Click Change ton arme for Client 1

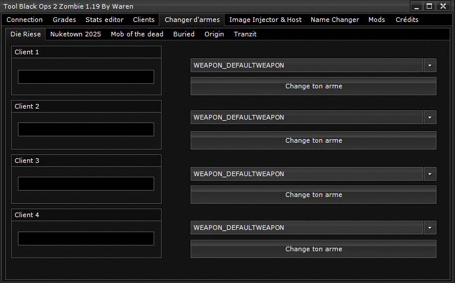[x=314, y=86]
